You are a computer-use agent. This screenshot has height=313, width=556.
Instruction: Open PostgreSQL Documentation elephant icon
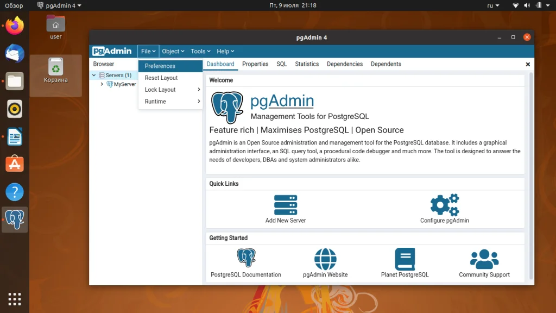coord(246,257)
